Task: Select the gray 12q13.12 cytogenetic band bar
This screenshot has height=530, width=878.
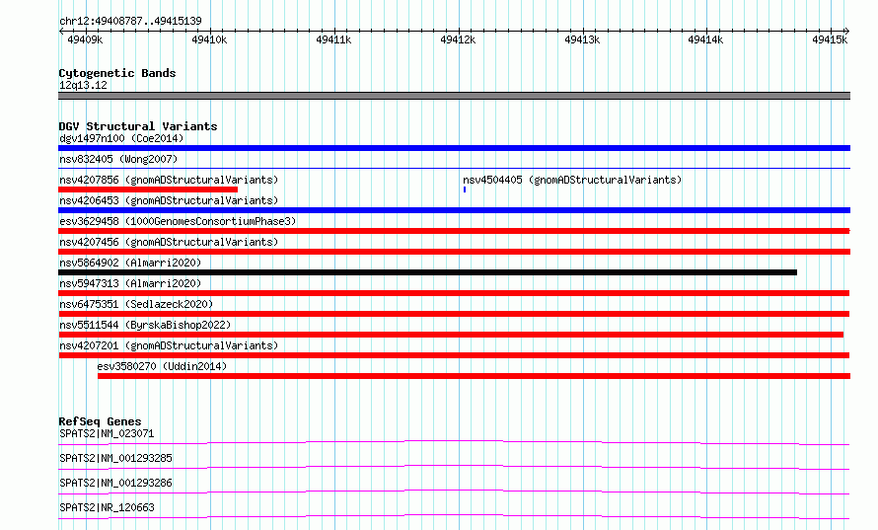Action: pos(454,96)
